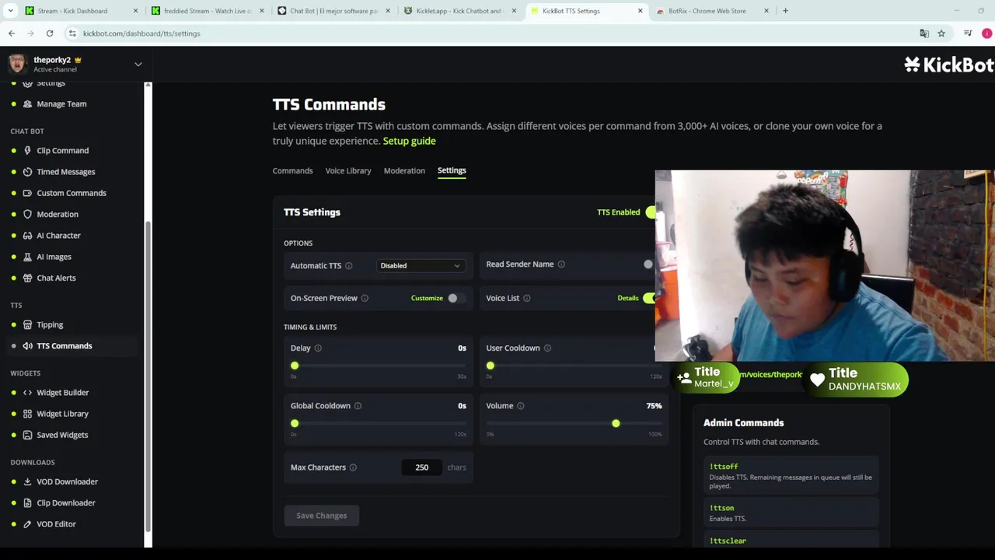Click the !ttson admin command text
This screenshot has height=560, width=995.
pos(721,508)
